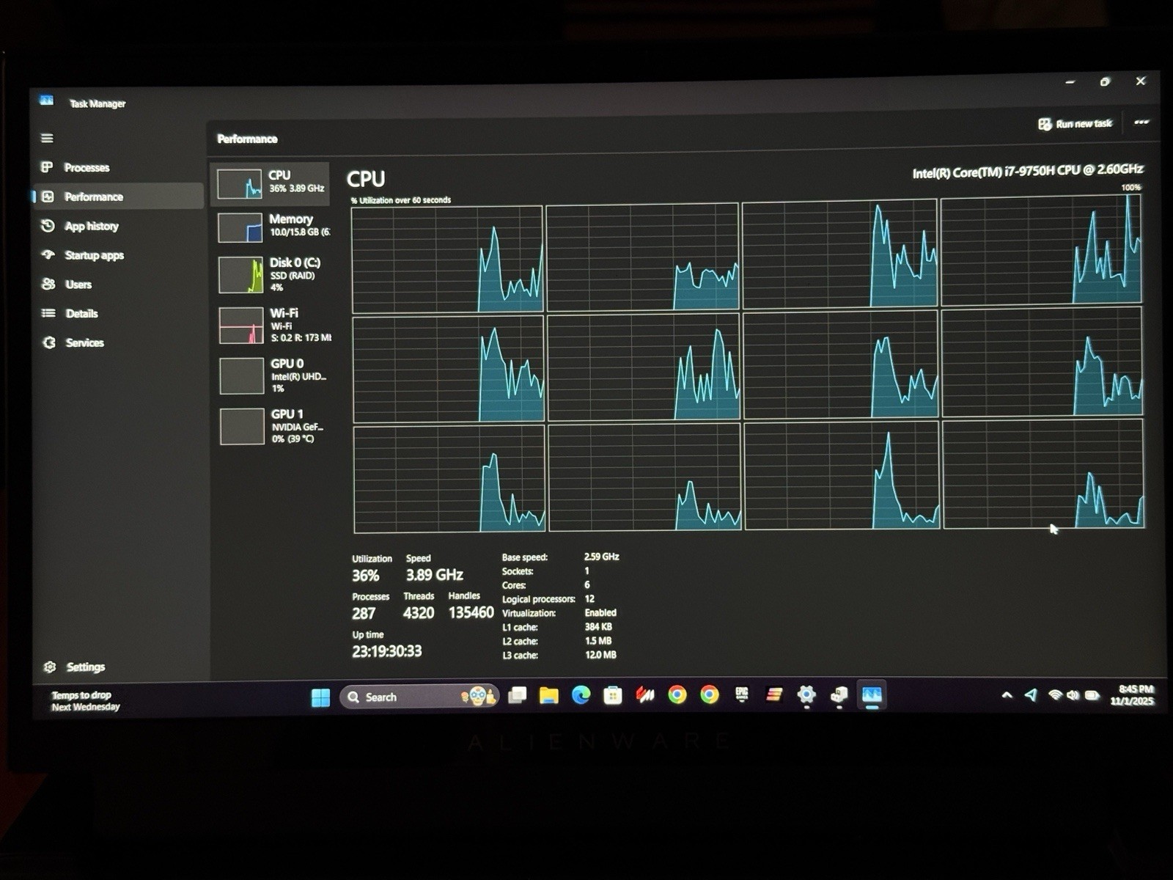Restore down the Task Manager window
This screenshot has width=1173, height=880.
point(1105,81)
